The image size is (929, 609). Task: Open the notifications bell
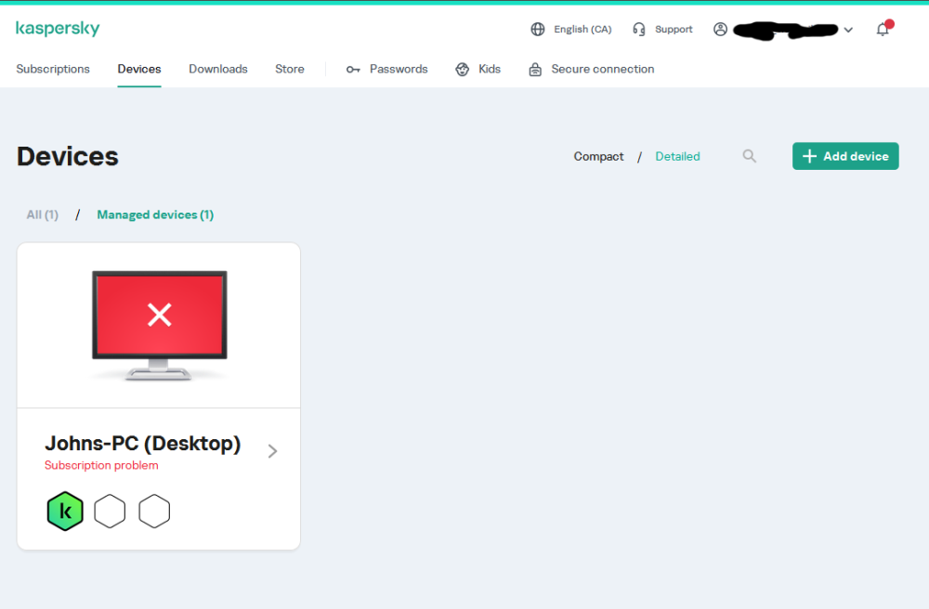(883, 29)
